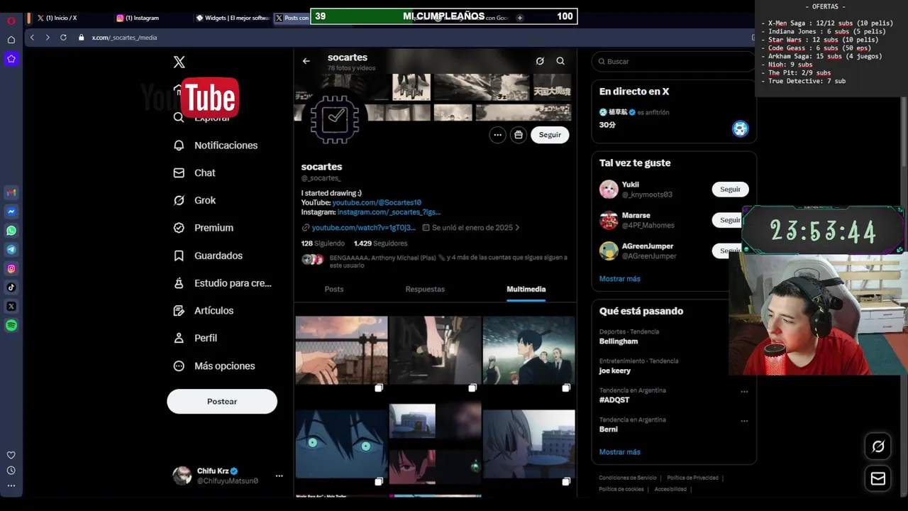Open more options for #ADQST trend
908x511 pixels.
pos(744,392)
